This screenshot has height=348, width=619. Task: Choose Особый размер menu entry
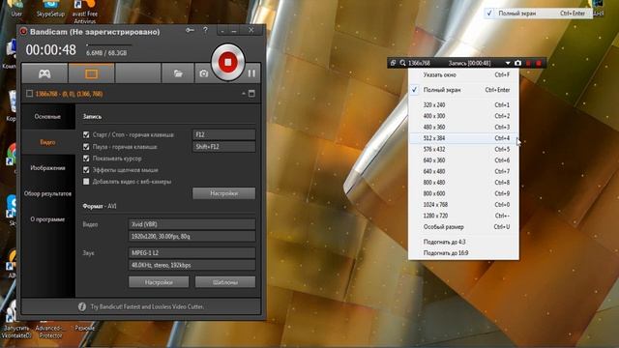463,227
